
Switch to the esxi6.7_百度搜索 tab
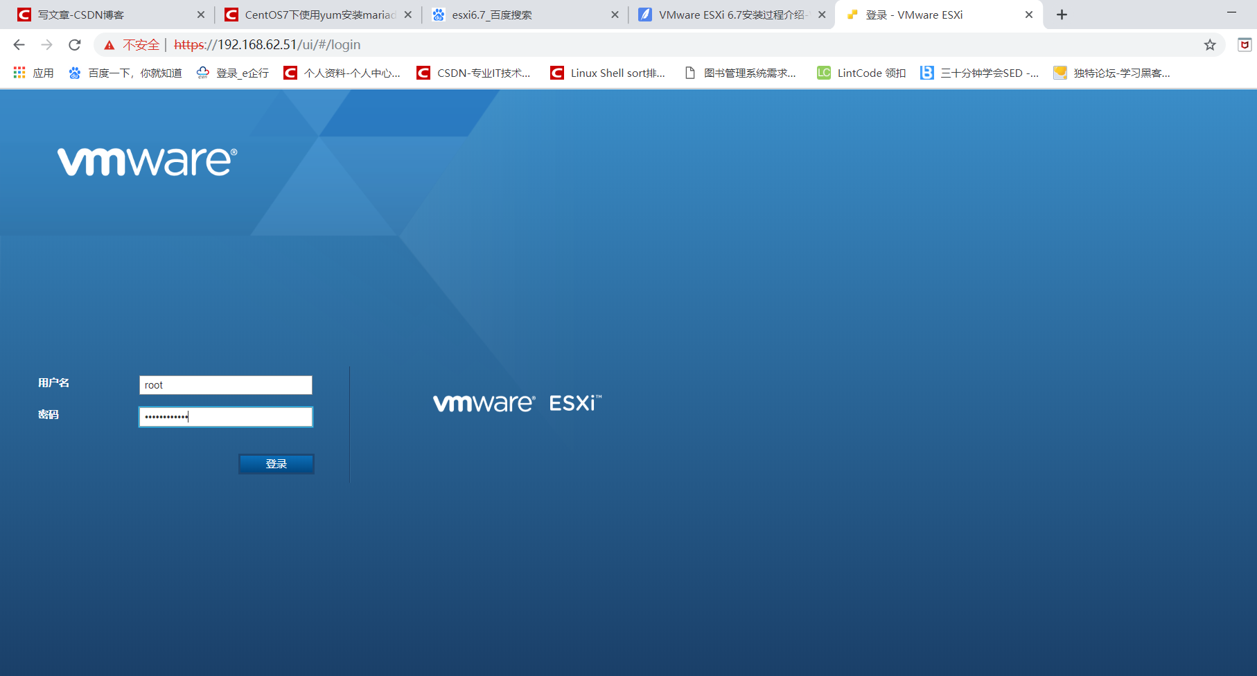(516, 14)
